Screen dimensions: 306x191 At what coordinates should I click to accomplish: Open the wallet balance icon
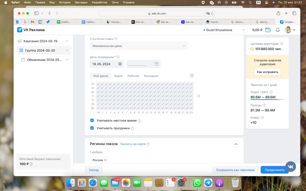click(268, 30)
